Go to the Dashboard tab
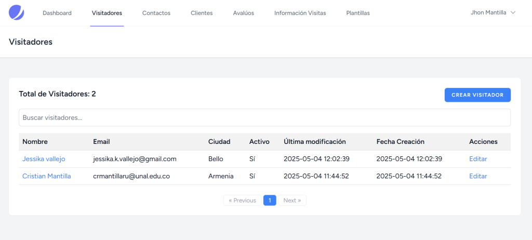Screen dimensions: 532x240 (57, 13)
